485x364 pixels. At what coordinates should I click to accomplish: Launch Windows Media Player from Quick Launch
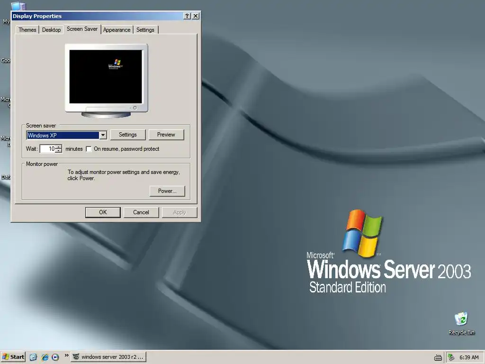[55, 357]
